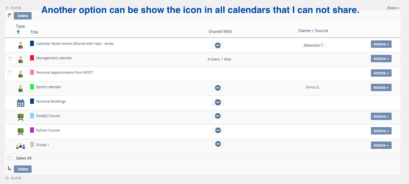The width and height of the screenshot is (409, 184).
Task: Enable the Select All checkbox
Action: 9,158
